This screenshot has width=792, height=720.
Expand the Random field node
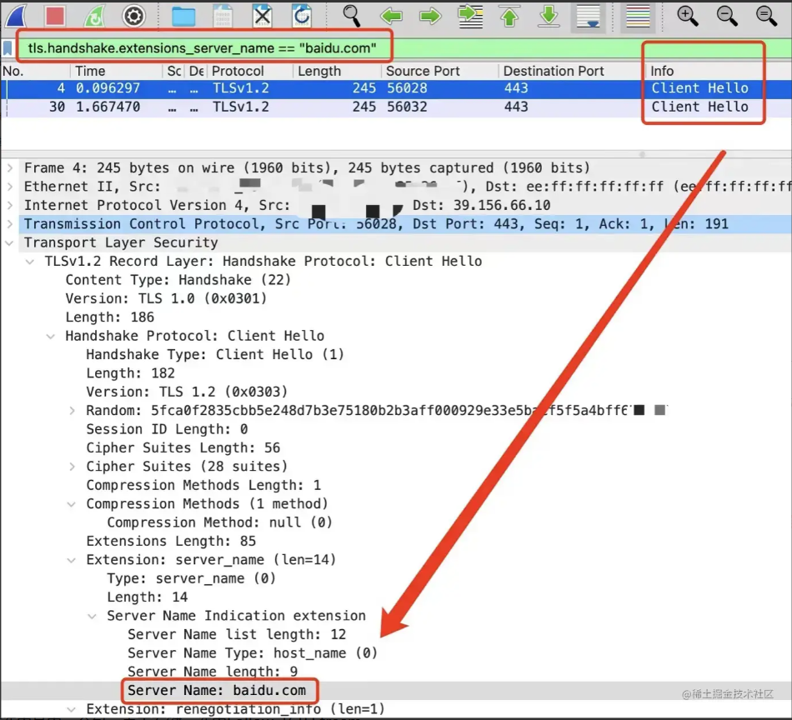[x=72, y=411]
